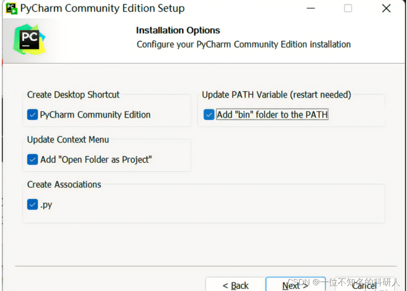The height and width of the screenshot is (291, 407).
Task: Click "Update PATH Variable (restart needed)" label
Action: coord(276,95)
